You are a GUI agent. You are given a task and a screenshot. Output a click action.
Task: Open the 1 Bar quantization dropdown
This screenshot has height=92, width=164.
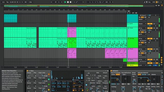pyautogui.click(x=31, y=2)
